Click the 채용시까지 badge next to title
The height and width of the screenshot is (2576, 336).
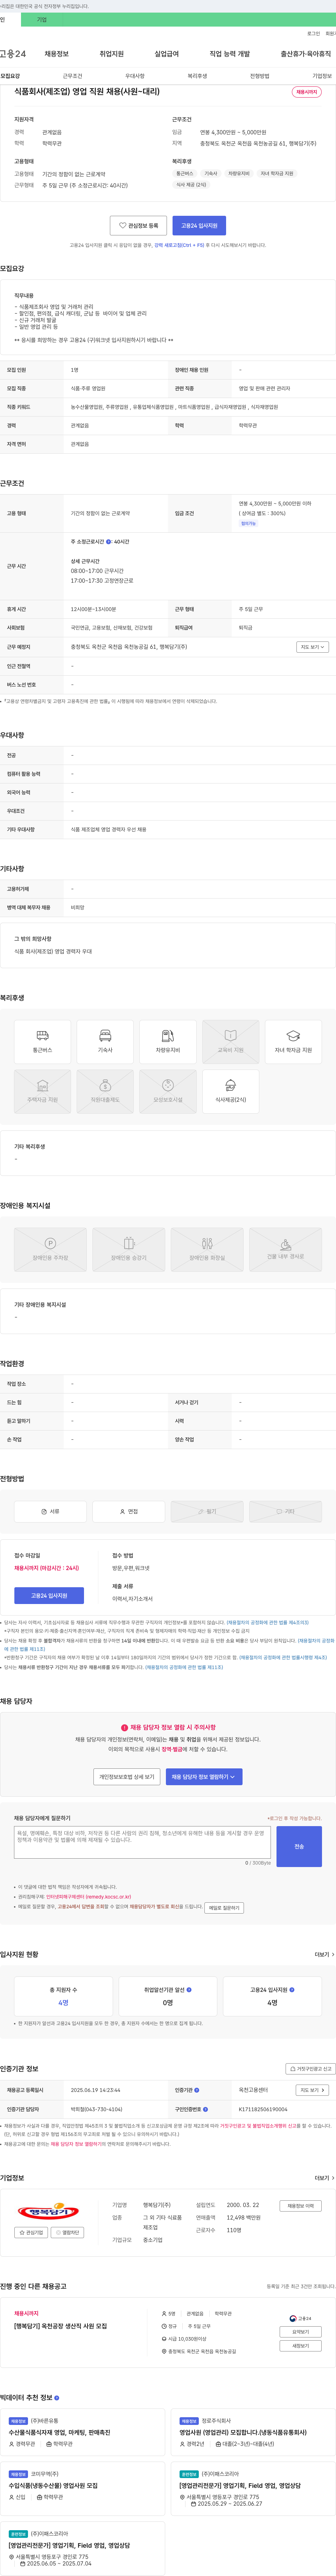click(x=307, y=92)
